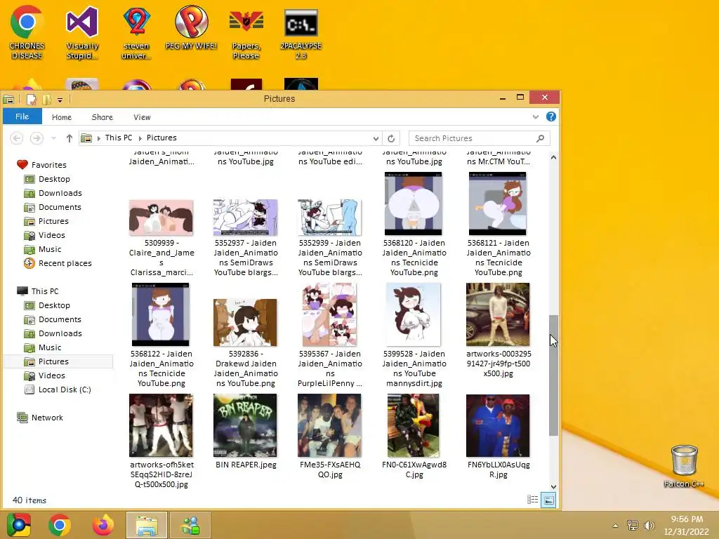Open the Share ribbon tab

click(x=102, y=117)
